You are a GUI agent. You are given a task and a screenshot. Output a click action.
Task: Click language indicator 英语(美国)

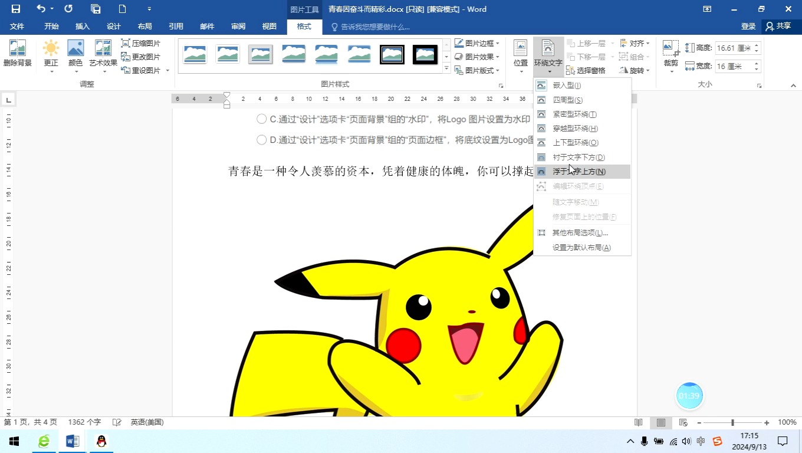click(147, 422)
